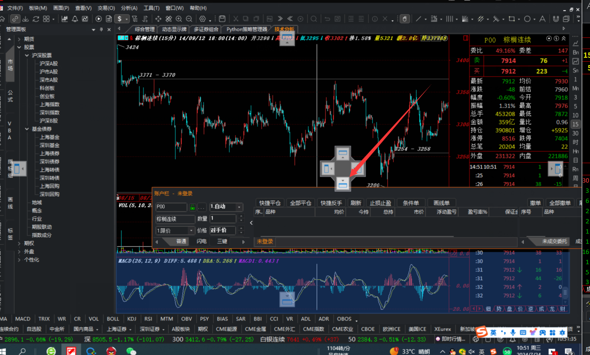Click the 条件单 button
This screenshot has height=355, width=590.
tap(411, 203)
